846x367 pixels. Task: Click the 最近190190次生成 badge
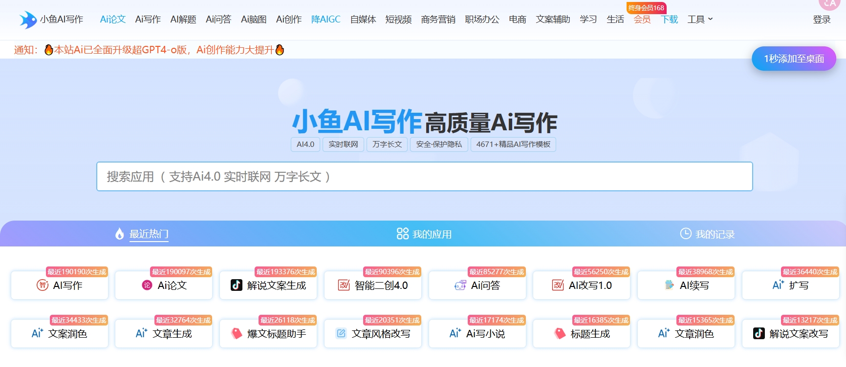pyautogui.click(x=77, y=272)
